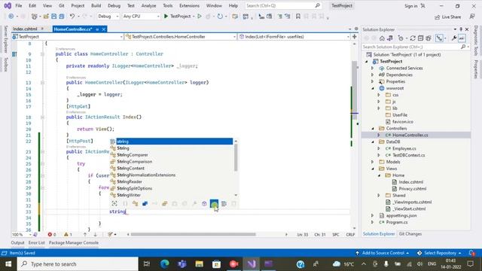Click the split editor plus icon near member dropdown
Viewport: 482px width, 271px height.
(355, 37)
